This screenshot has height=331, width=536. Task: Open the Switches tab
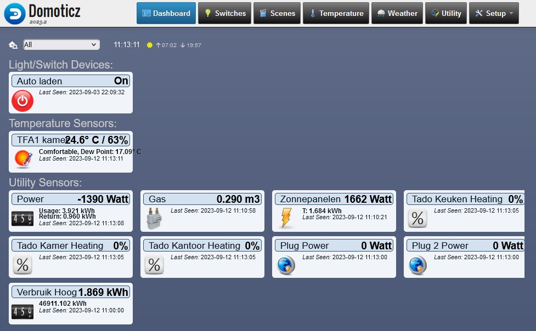click(x=224, y=13)
